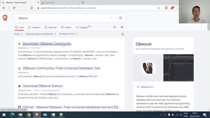The image size is (210, 118).
Task: Expand the Qualquer hora time filter
Action: click(69, 34)
